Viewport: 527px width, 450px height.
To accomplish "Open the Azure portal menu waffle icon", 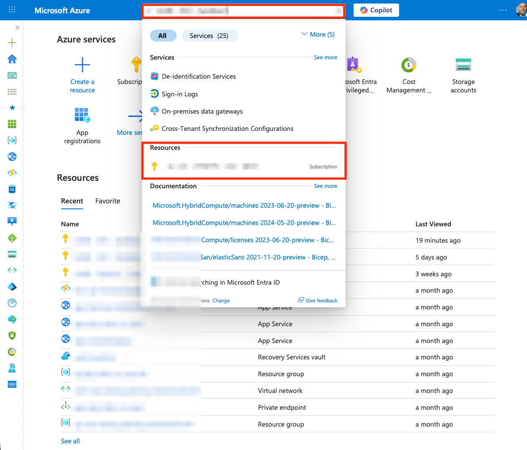I will [12, 10].
